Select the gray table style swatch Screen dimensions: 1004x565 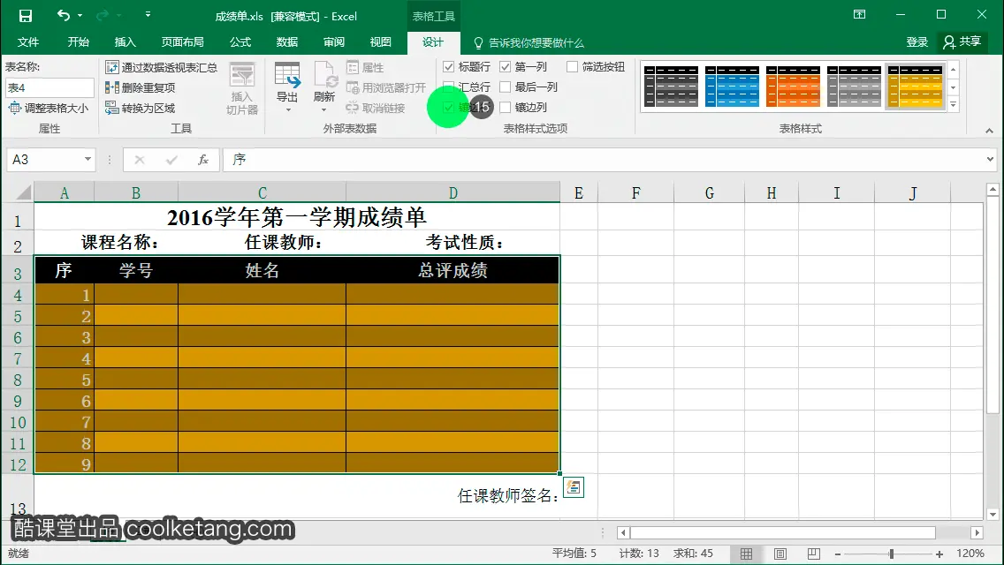point(854,86)
